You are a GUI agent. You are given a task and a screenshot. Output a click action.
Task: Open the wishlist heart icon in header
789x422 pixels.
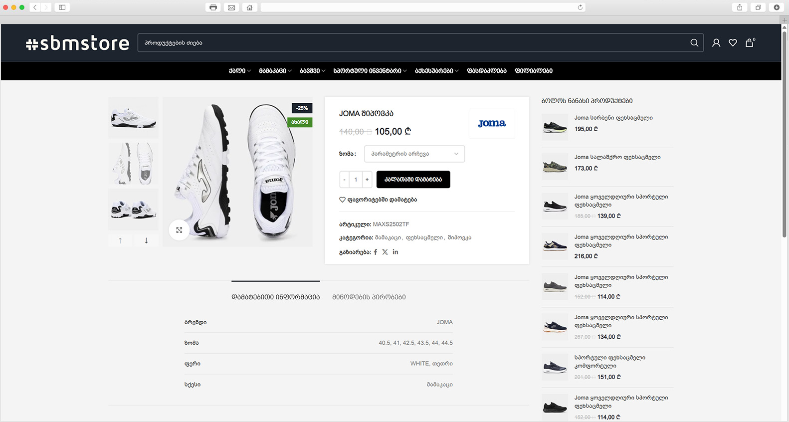[733, 43]
